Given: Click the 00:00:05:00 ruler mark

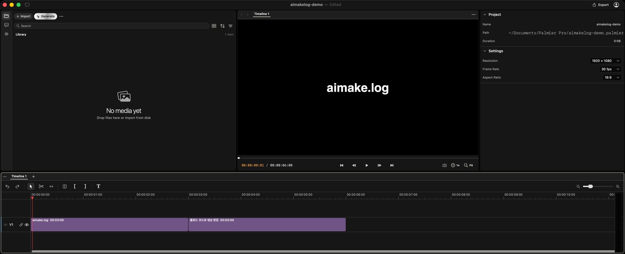Looking at the screenshot, I should point(303,195).
